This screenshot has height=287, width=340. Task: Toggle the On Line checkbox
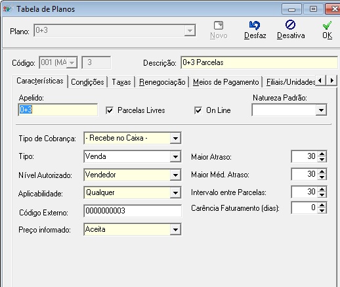click(x=198, y=110)
